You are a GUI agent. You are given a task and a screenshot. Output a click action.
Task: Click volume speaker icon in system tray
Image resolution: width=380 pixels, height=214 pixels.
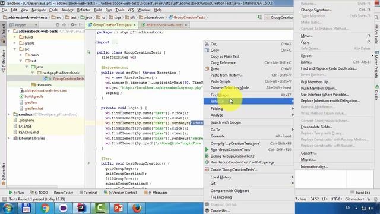[370, 208]
